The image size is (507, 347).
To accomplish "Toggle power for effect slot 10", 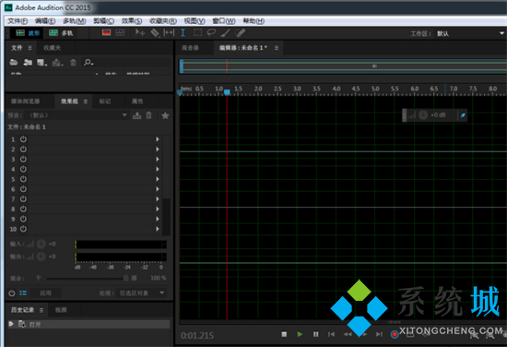I will click(23, 229).
